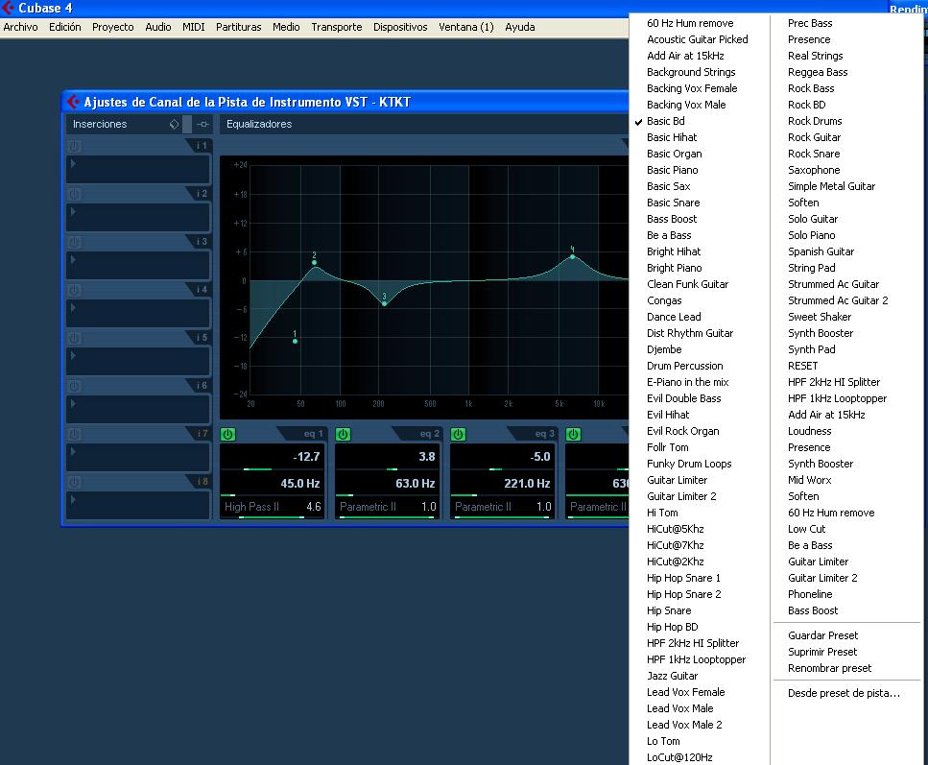
Task: Click the eq 1 gain slider below -12.7
Action: (273, 469)
